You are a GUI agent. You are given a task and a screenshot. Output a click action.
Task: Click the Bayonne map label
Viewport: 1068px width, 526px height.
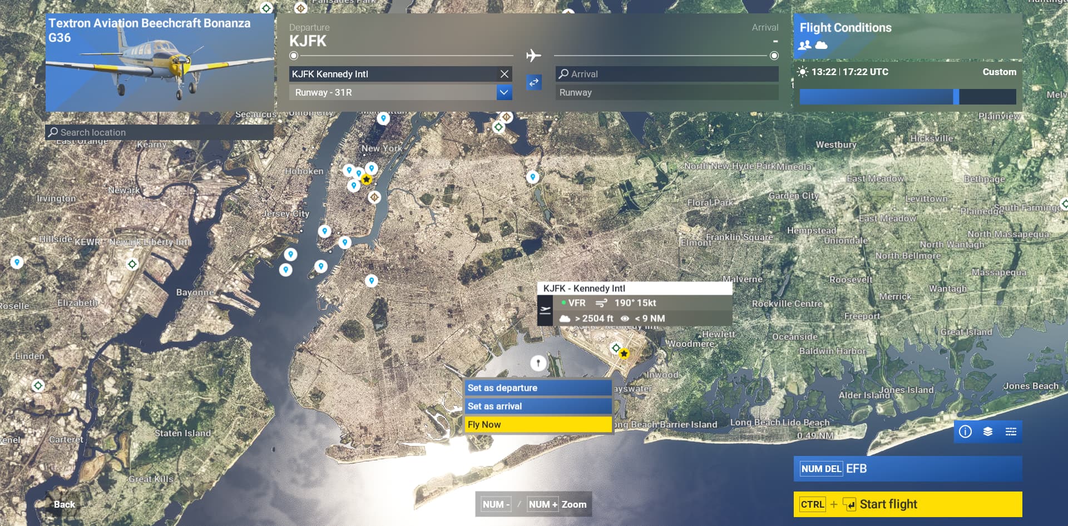[195, 292]
